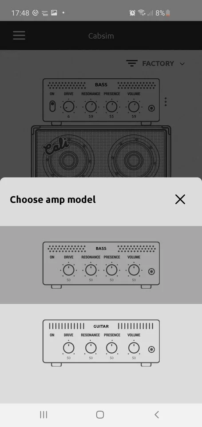Screen dimensions: 202x427
Task: Close the Choose amp model sheet
Action: [180, 199]
